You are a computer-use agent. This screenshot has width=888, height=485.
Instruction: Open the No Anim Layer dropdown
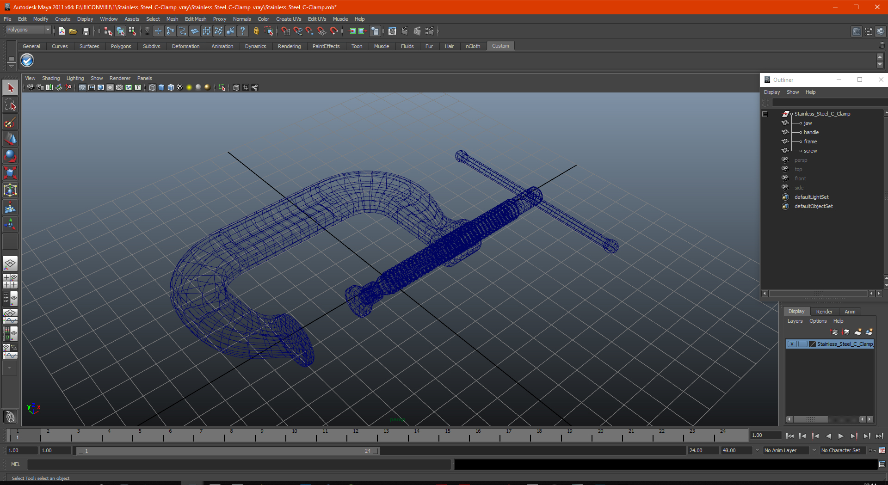(x=785, y=450)
